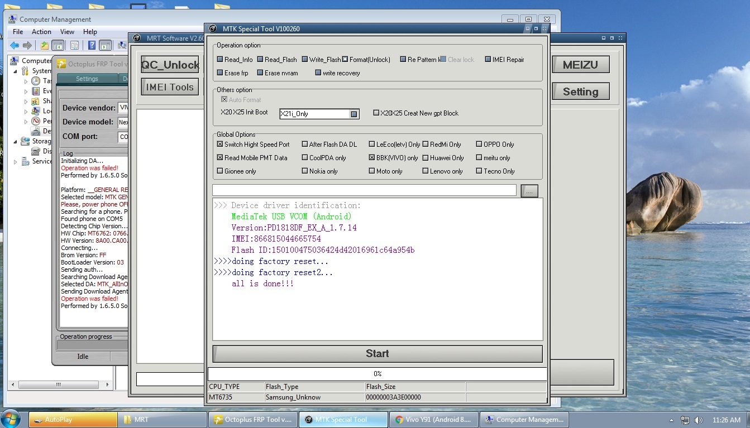The image size is (750, 428).
Task: Expand the Performance tree node
Action: [26, 121]
